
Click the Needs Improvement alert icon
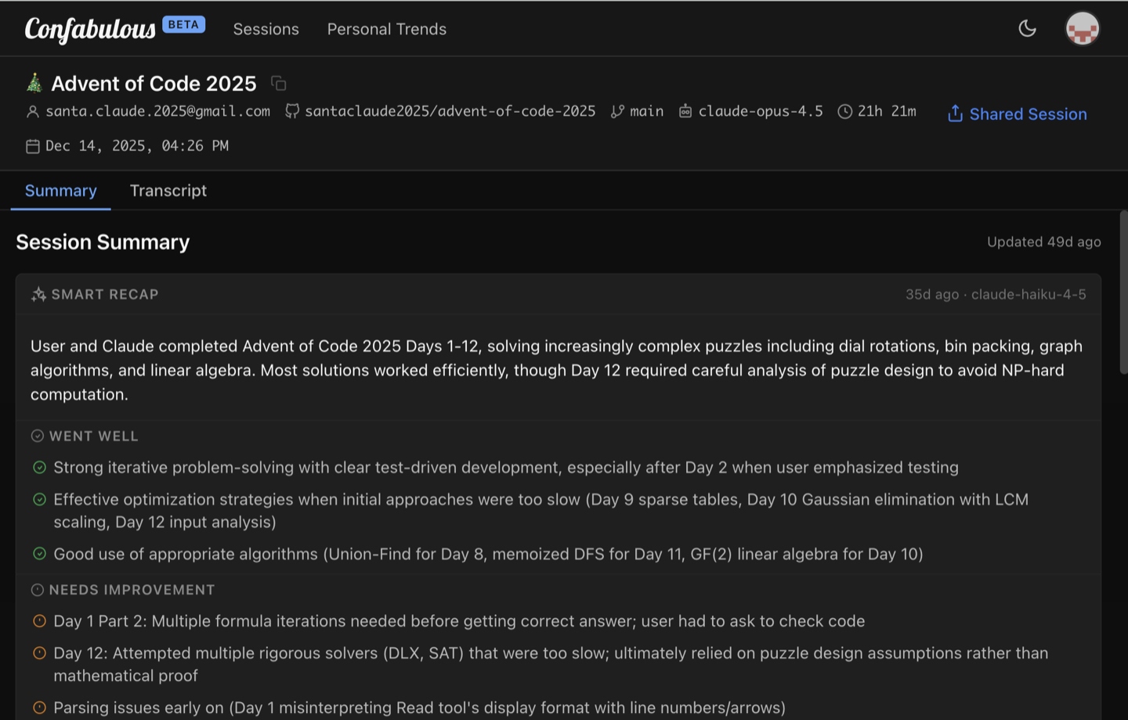37,590
